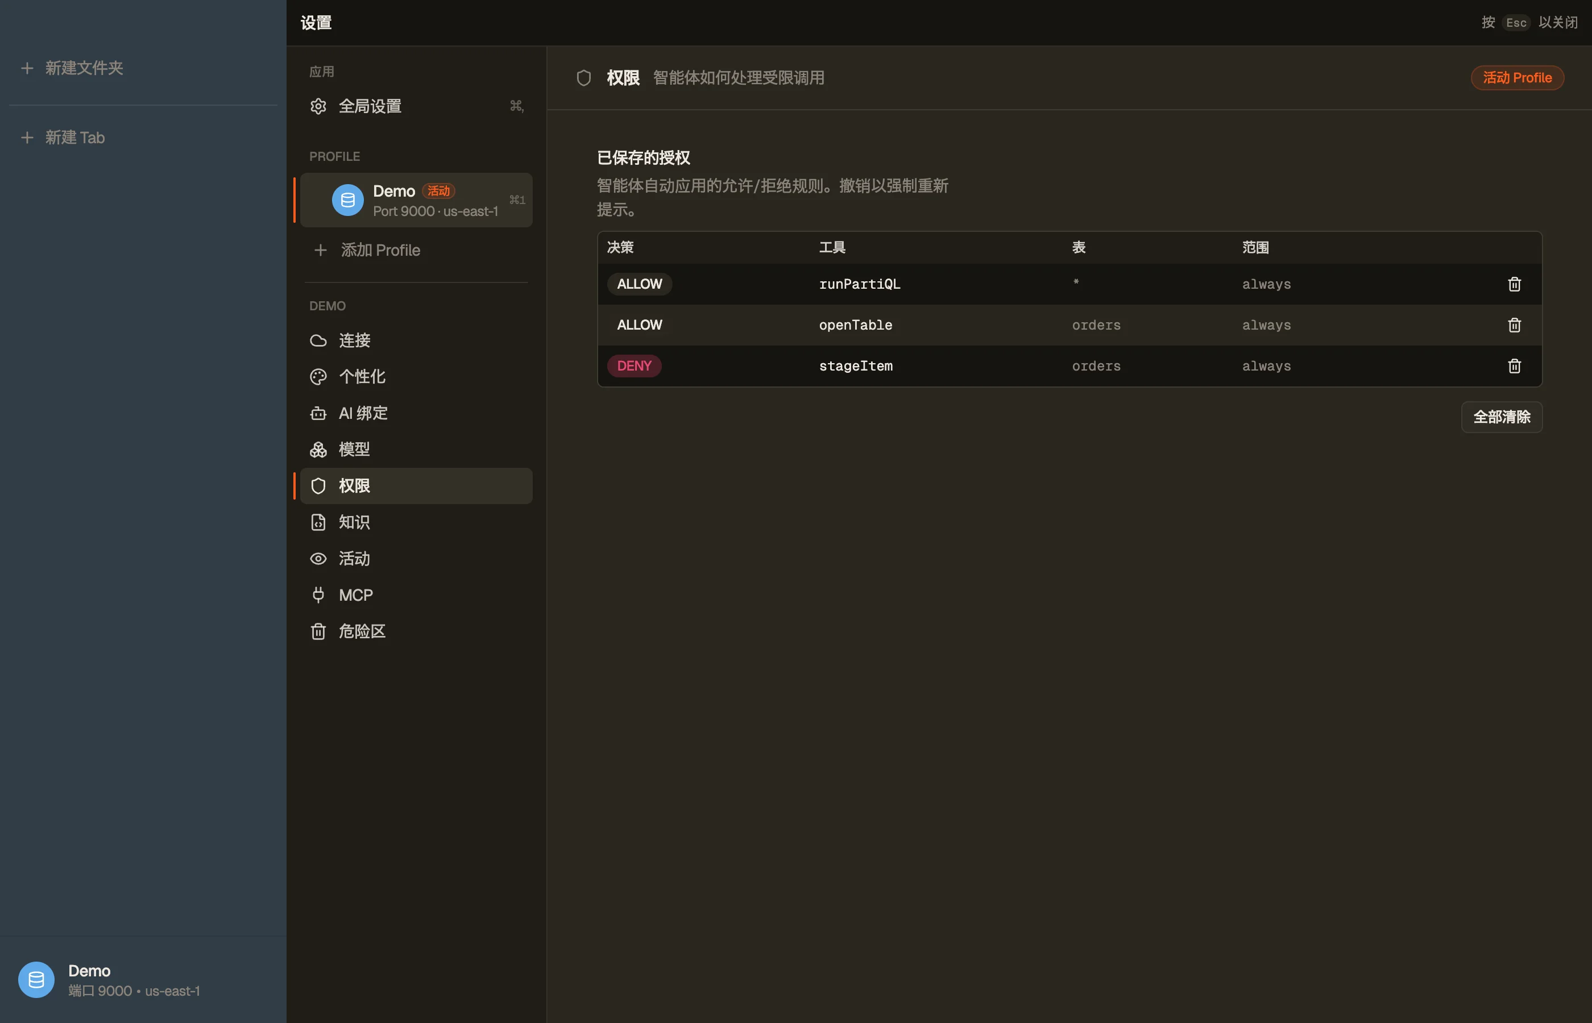Image resolution: width=1592 pixels, height=1023 pixels.
Task: Click the plus icon next to 新建 Tab
Action: (27, 138)
